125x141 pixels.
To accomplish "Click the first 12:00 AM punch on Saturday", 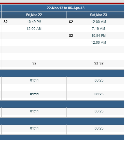I will pyautogui.click(x=98, y=22).
